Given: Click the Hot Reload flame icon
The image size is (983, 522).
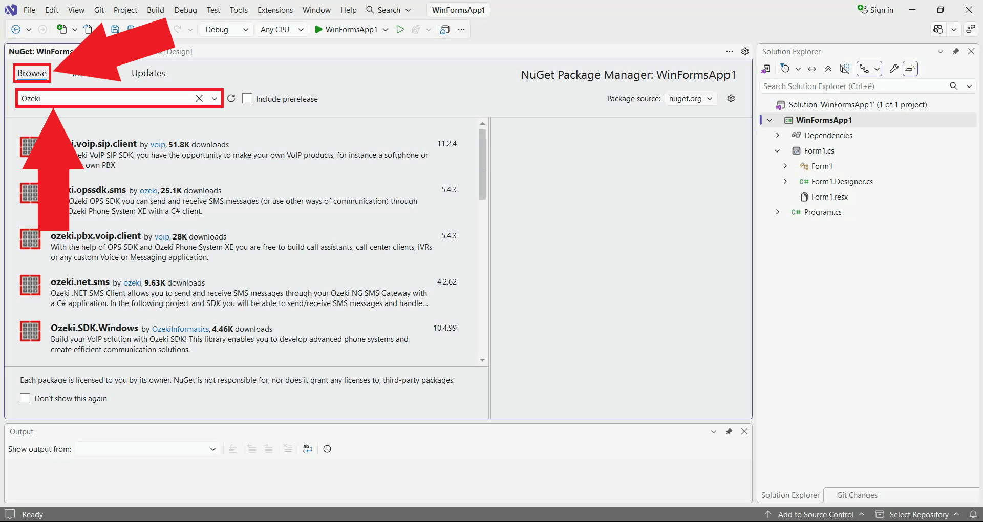Looking at the screenshot, I should point(416,30).
